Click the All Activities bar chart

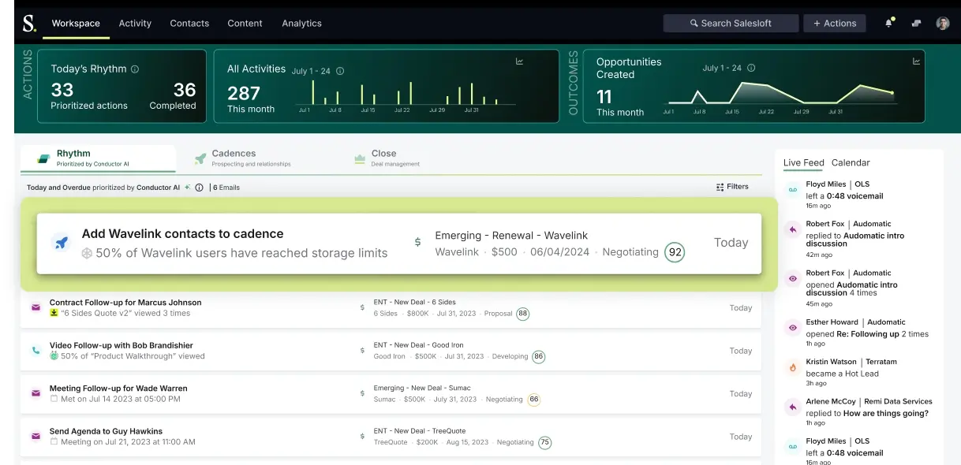[x=406, y=95]
